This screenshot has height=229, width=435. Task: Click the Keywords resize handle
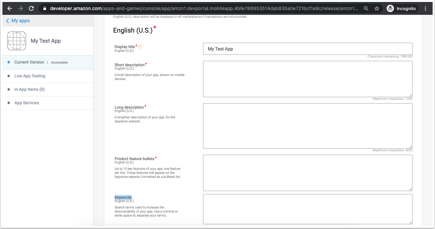(x=410, y=222)
